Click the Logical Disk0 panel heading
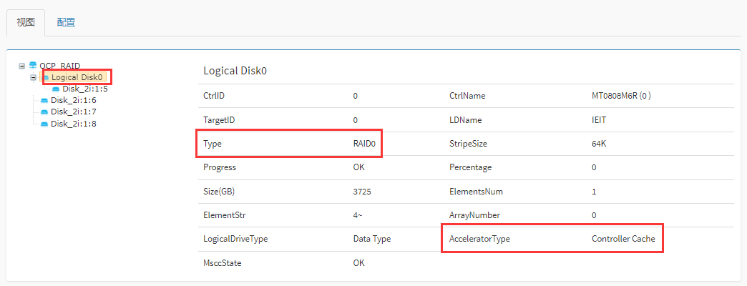Viewport: 747px width, 286px height. [235, 71]
